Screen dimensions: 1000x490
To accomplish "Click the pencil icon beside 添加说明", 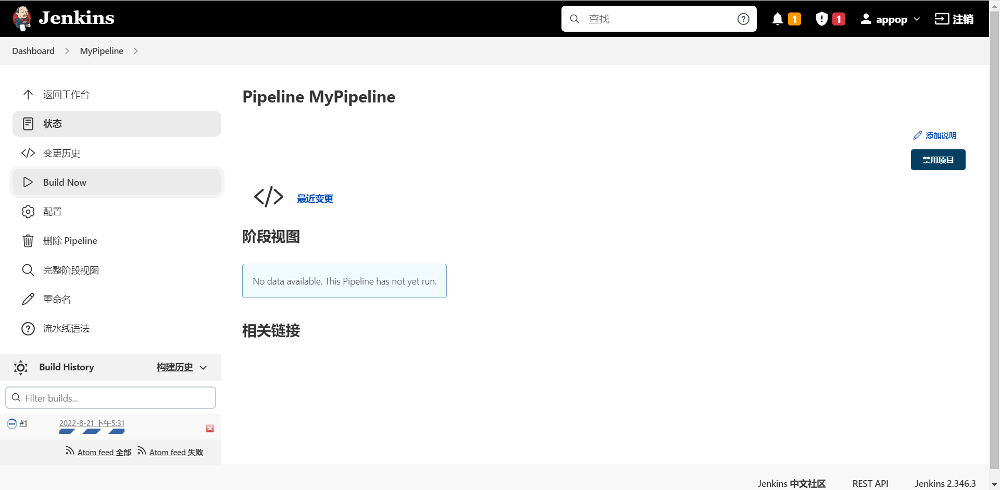I will coord(917,136).
